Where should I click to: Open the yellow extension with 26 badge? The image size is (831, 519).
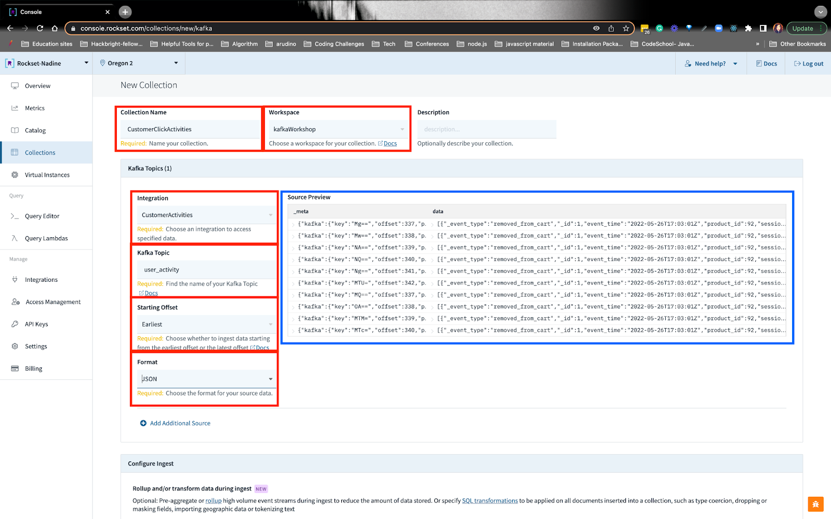point(645,29)
